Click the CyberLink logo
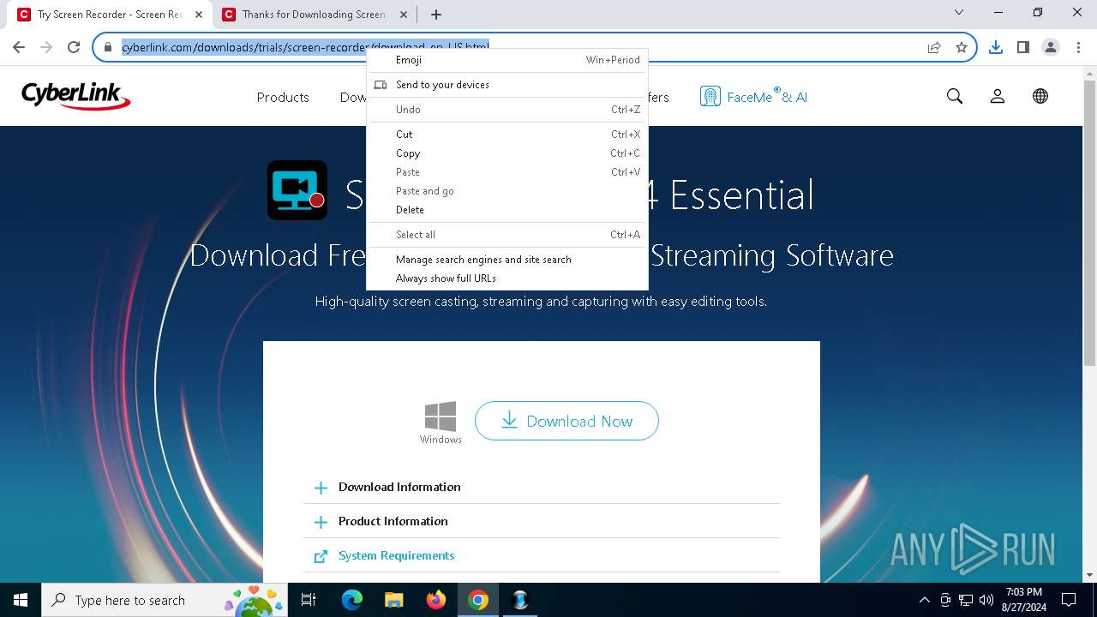Screen dimensions: 1097x617 pos(76,96)
